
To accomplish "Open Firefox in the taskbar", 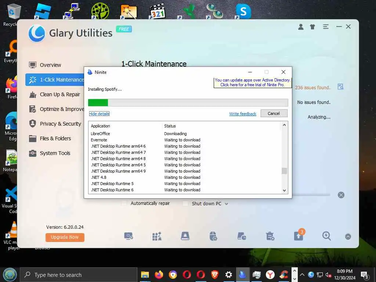I will pyautogui.click(x=159, y=275).
